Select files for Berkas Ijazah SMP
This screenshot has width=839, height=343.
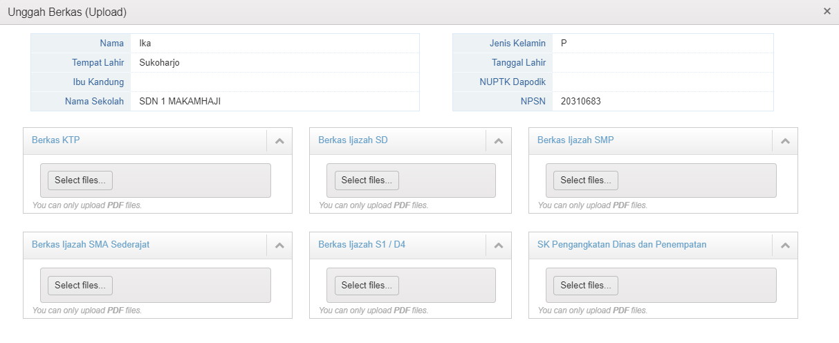coord(586,180)
